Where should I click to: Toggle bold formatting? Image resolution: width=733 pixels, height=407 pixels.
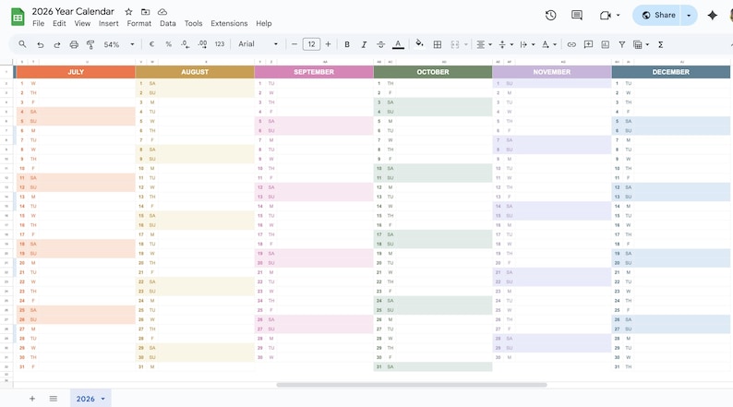pos(347,44)
